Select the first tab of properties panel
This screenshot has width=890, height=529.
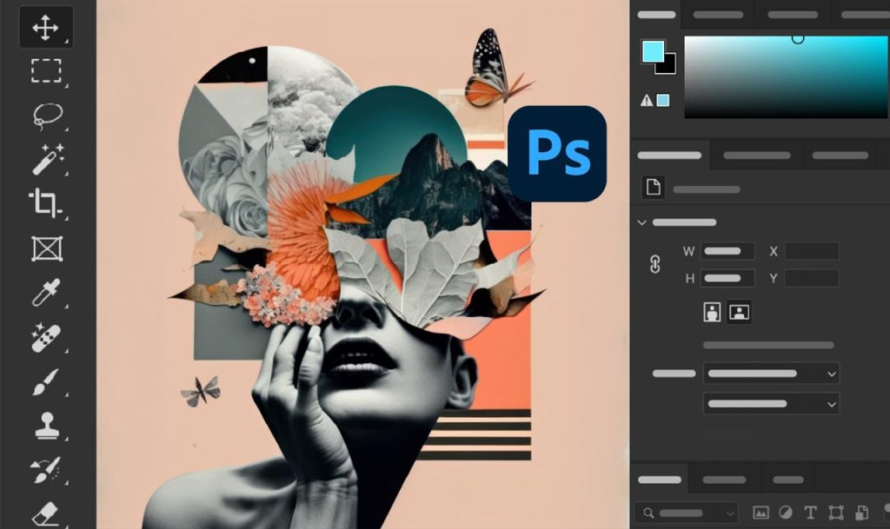[670, 155]
